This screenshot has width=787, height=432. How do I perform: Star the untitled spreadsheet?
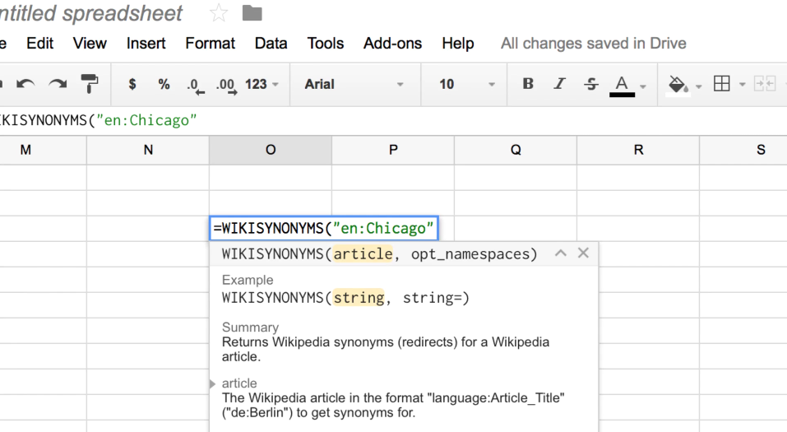(x=219, y=12)
